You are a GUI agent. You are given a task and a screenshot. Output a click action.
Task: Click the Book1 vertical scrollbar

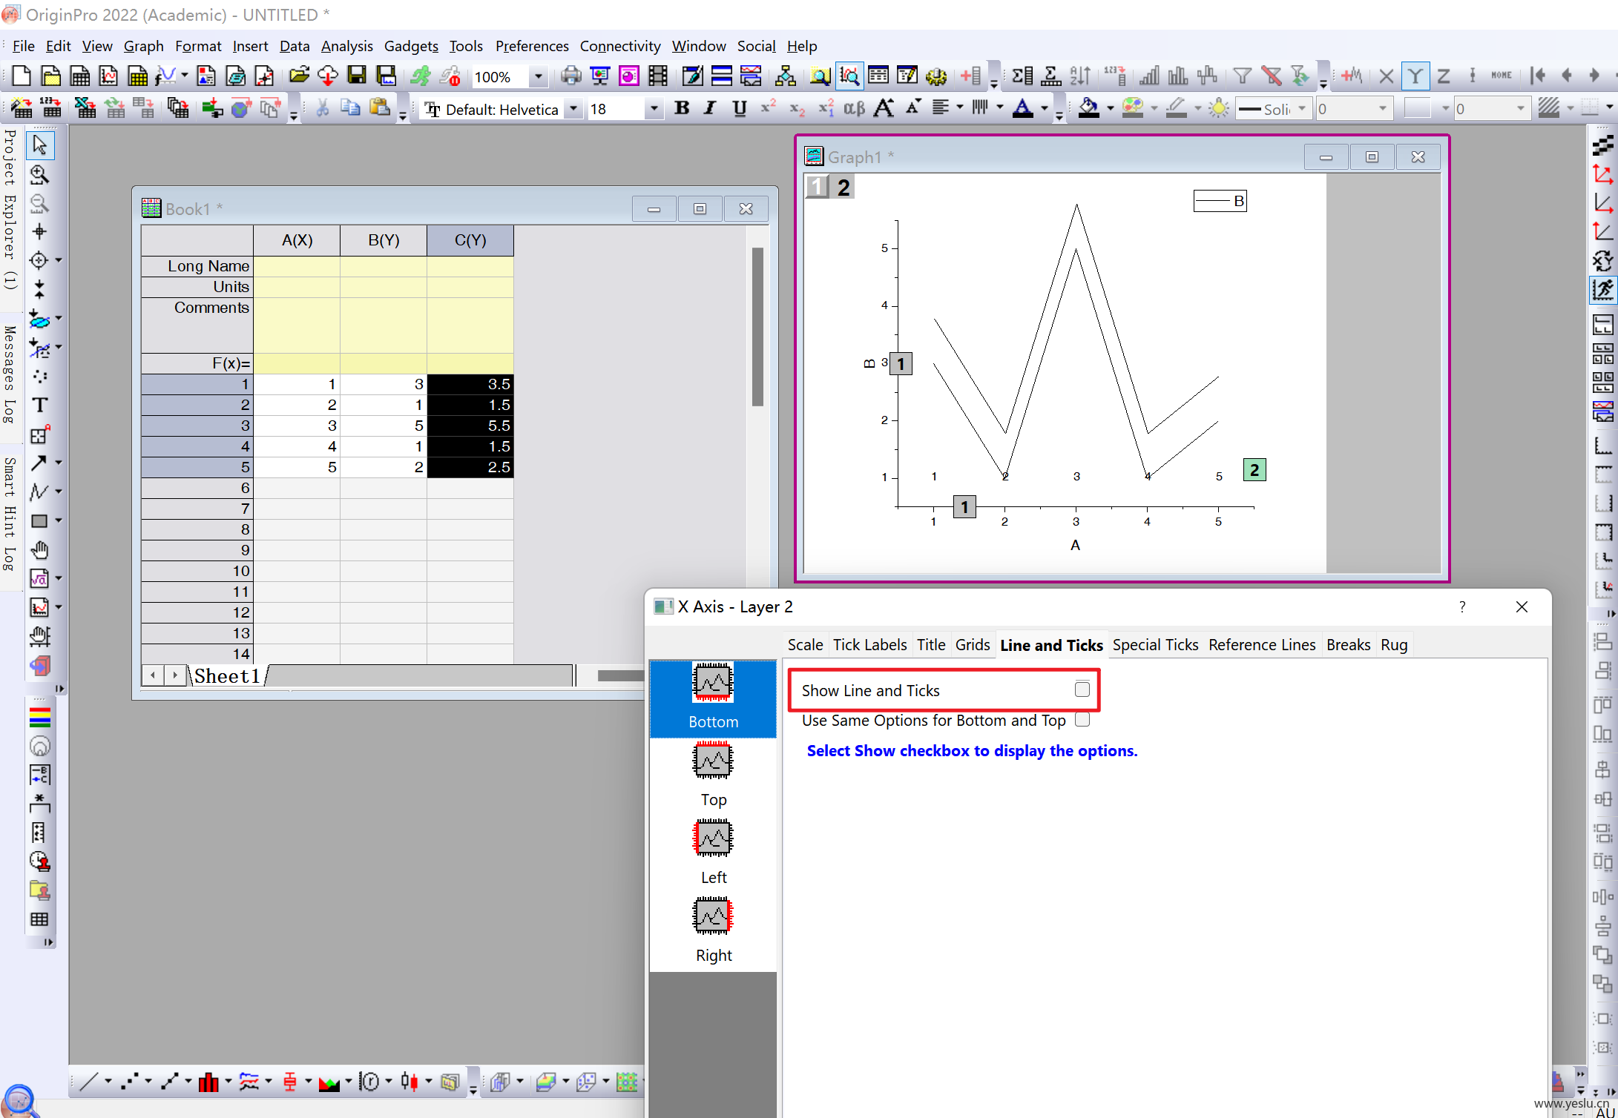757,326
